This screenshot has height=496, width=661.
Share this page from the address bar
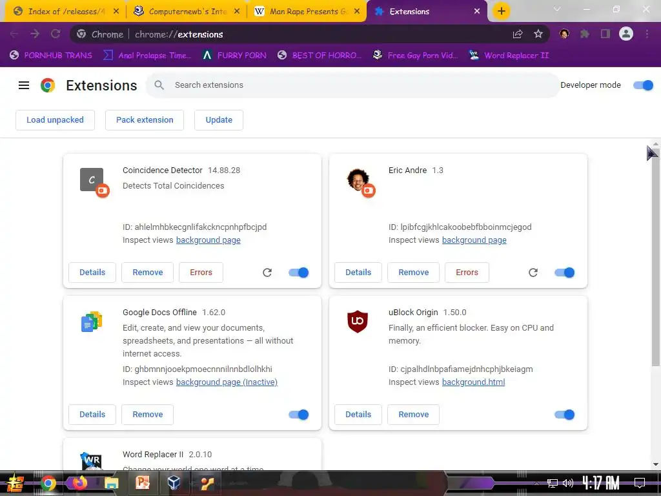(518, 34)
